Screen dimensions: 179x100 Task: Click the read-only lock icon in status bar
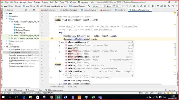[x=165, y=93]
